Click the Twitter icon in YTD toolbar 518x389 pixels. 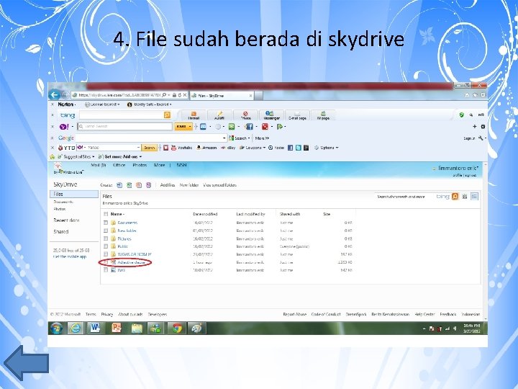tap(299, 148)
